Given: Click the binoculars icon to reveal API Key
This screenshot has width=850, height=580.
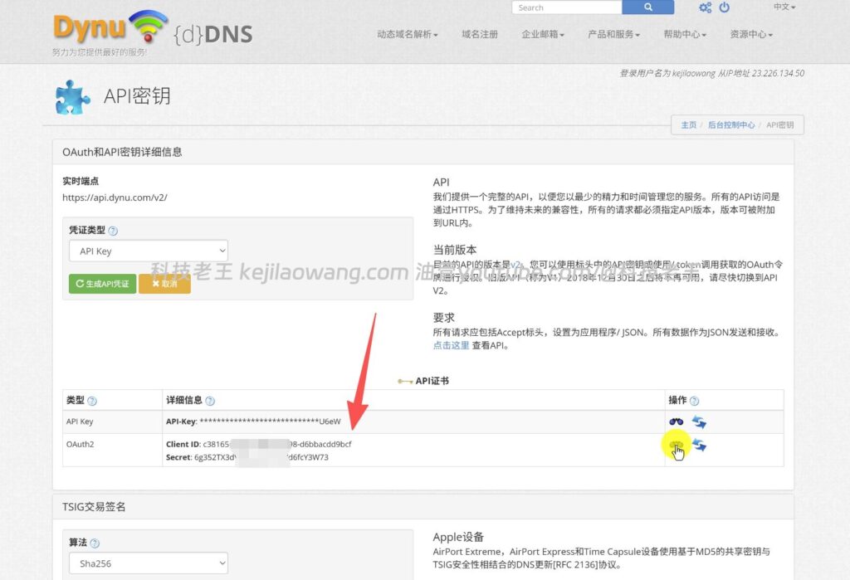Looking at the screenshot, I should [678, 422].
